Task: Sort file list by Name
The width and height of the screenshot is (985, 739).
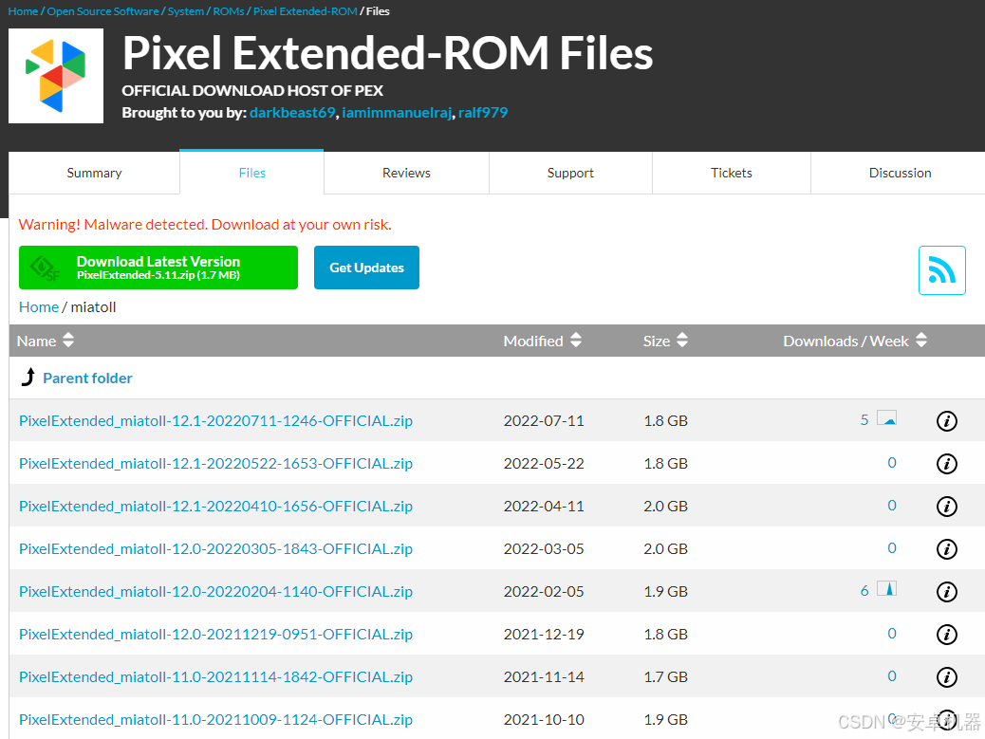Action: coord(46,341)
